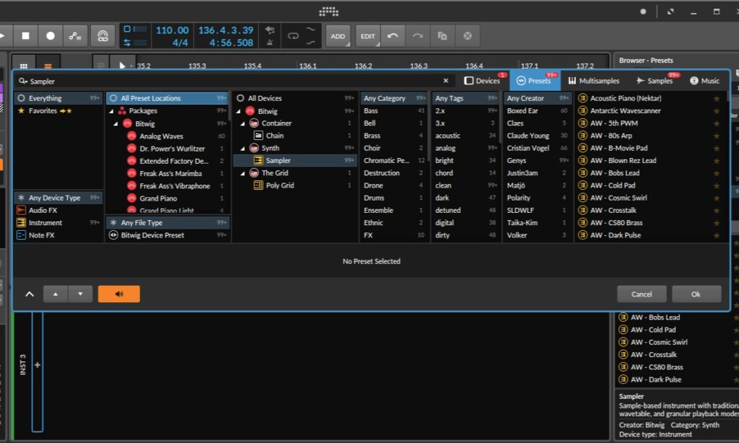Select Favorites with the star icon
Image resolution: width=739 pixels, height=443 pixels.
[x=58, y=111]
